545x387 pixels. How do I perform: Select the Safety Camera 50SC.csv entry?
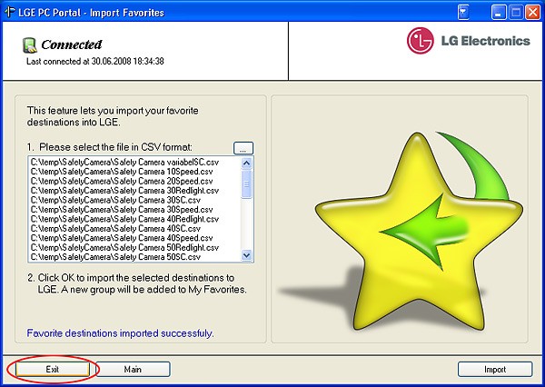115,257
